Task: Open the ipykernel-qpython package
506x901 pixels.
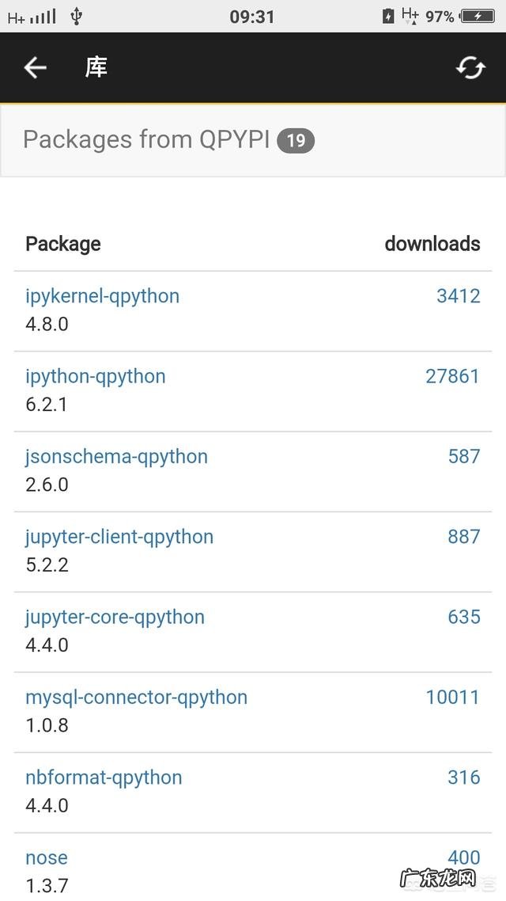Action: click(102, 296)
